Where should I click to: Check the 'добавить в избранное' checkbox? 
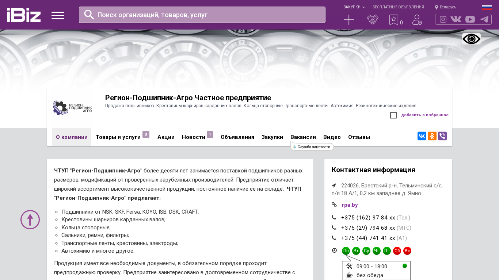point(393,115)
